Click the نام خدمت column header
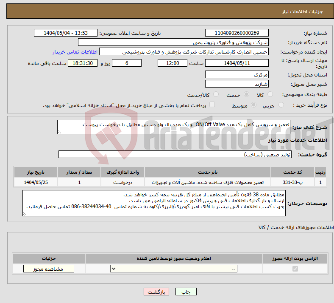 click(207, 172)
